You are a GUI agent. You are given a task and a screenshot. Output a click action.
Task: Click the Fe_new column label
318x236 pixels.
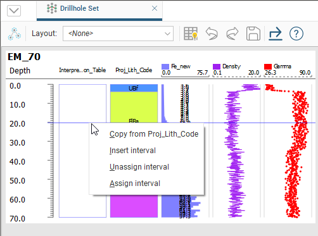click(181, 66)
